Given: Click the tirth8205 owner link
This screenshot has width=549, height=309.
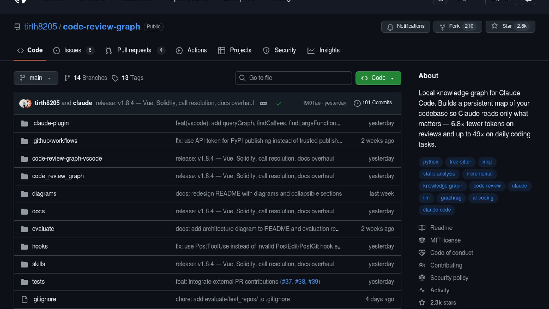Looking at the screenshot, I should click(x=40, y=27).
